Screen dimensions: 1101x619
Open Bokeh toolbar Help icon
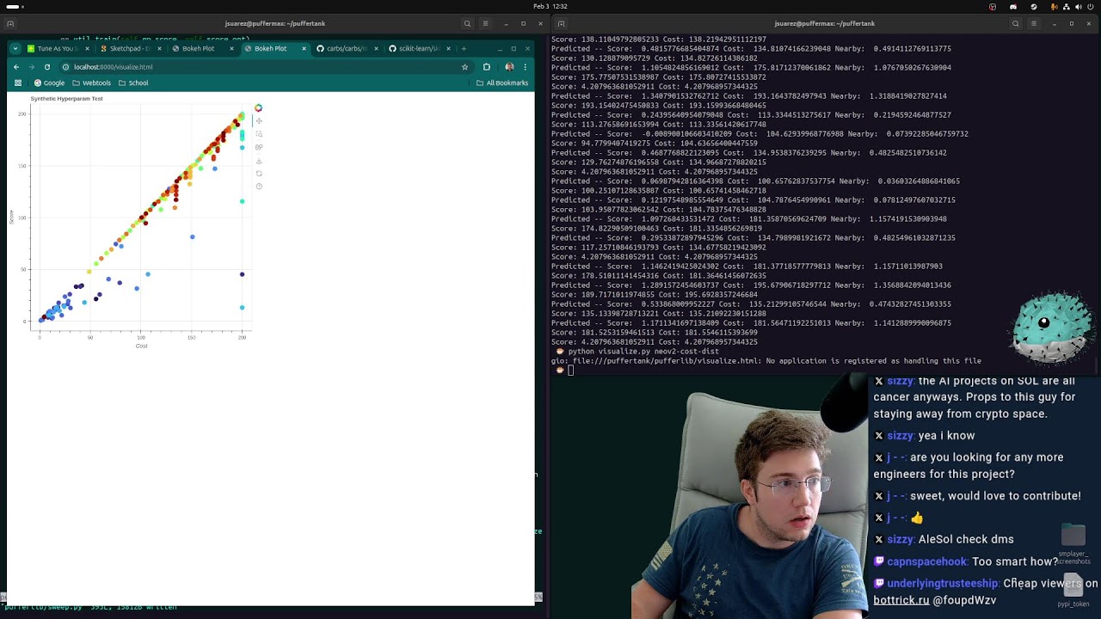[259, 187]
